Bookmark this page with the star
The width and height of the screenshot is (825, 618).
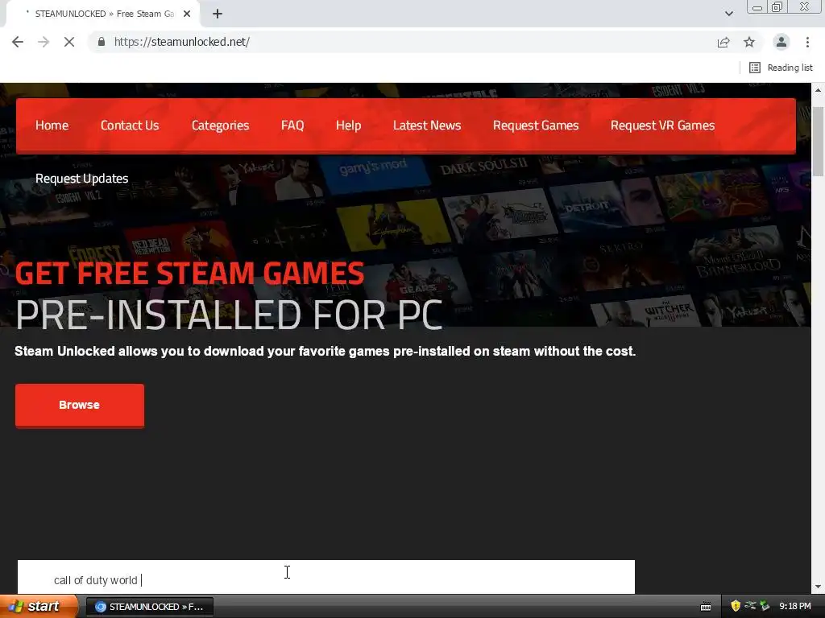[749, 42]
